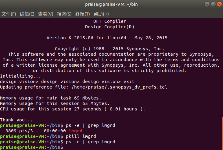Click the 'Updating preference file' path line
The height and width of the screenshot is (150, 223).
pyautogui.click(x=84, y=87)
